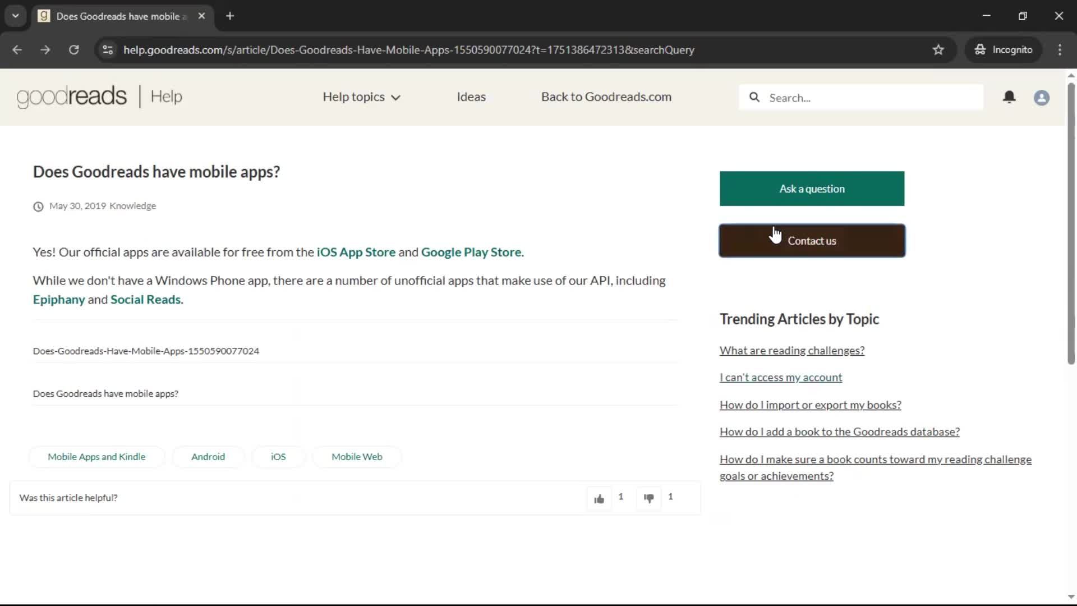Minimize the browser window
Screen dimensions: 1077x606
(986, 16)
